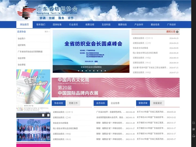Open 近期活动简讯（十八） under 协会动态
The height and width of the screenshot is (147, 196).
pyautogui.click(x=62, y=139)
